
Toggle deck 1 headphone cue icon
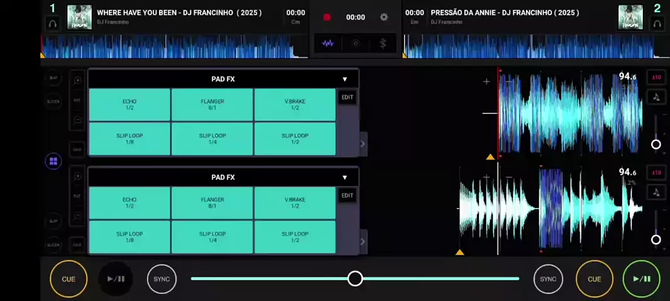coord(53,24)
